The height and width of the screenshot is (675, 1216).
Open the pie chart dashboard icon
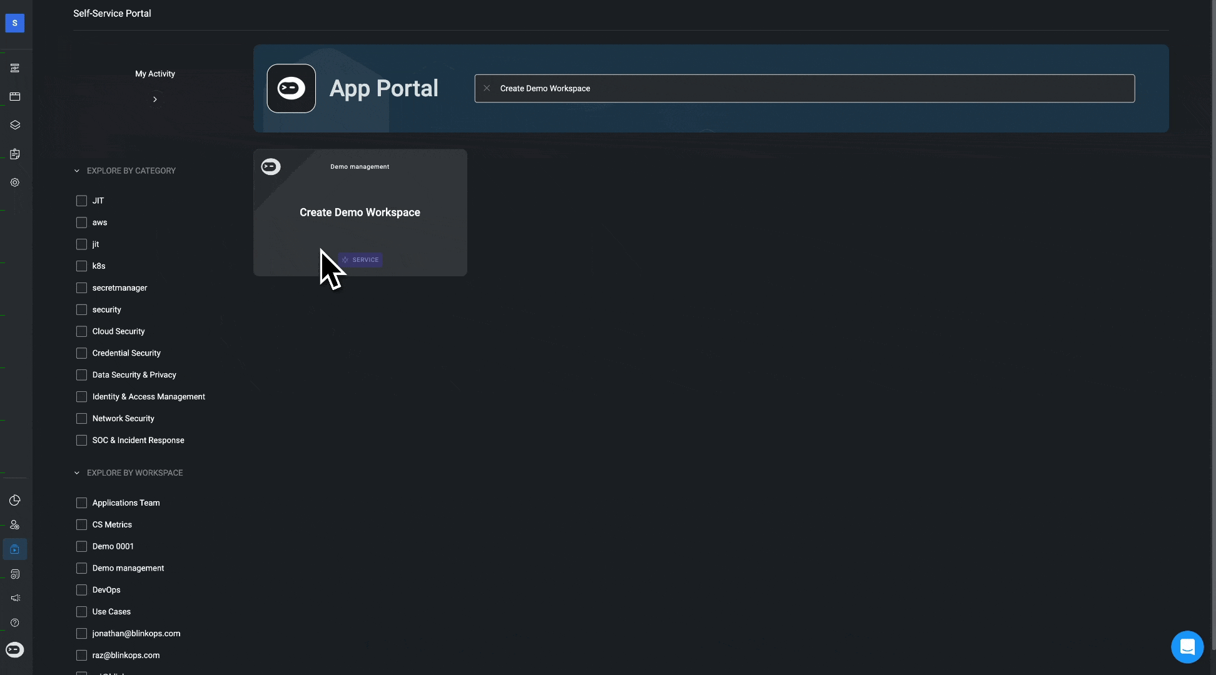(x=15, y=500)
